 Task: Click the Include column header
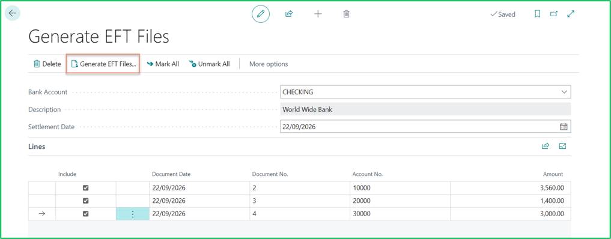tap(67, 174)
